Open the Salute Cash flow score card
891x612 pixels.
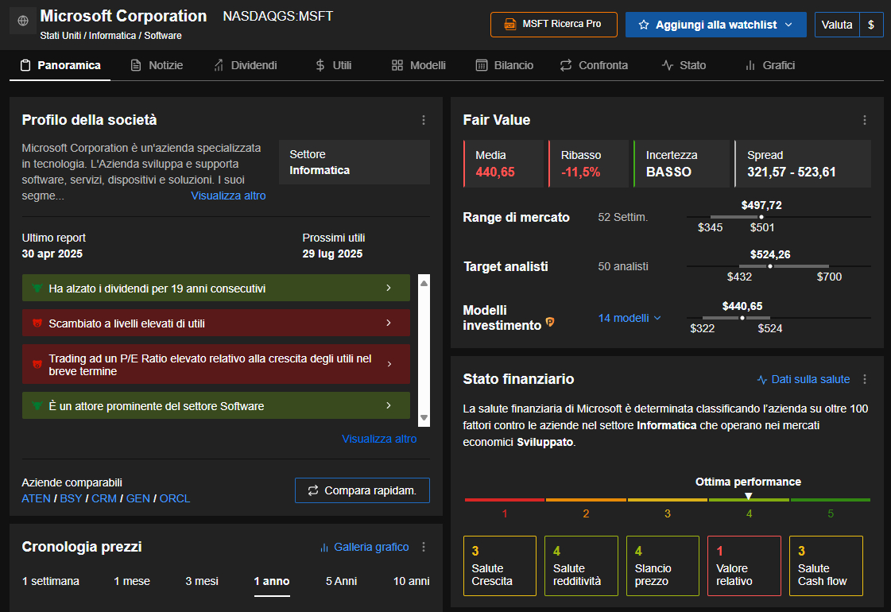tap(826, 566)
